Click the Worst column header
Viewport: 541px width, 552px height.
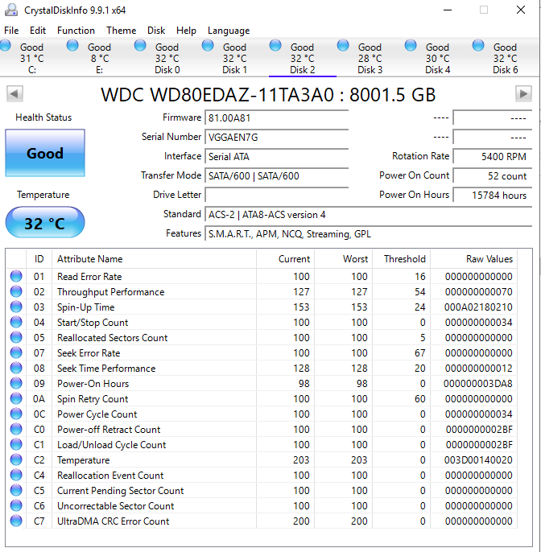click(x=344, y=259)
